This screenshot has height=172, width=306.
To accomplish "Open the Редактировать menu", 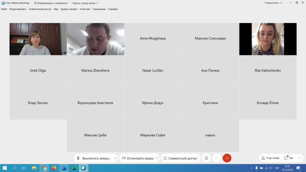I will click(x=18, y=9).
